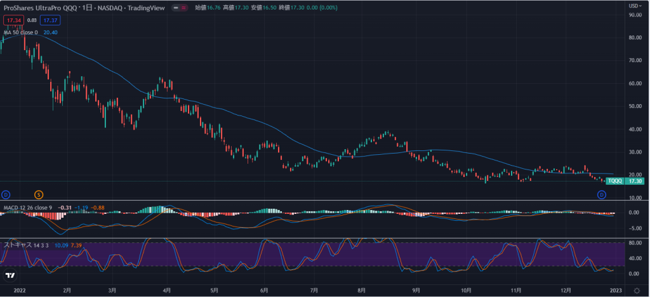Click the stochastic %K value 10.09
This screenshot has height=297, width=650.
[x=62, y=245]
